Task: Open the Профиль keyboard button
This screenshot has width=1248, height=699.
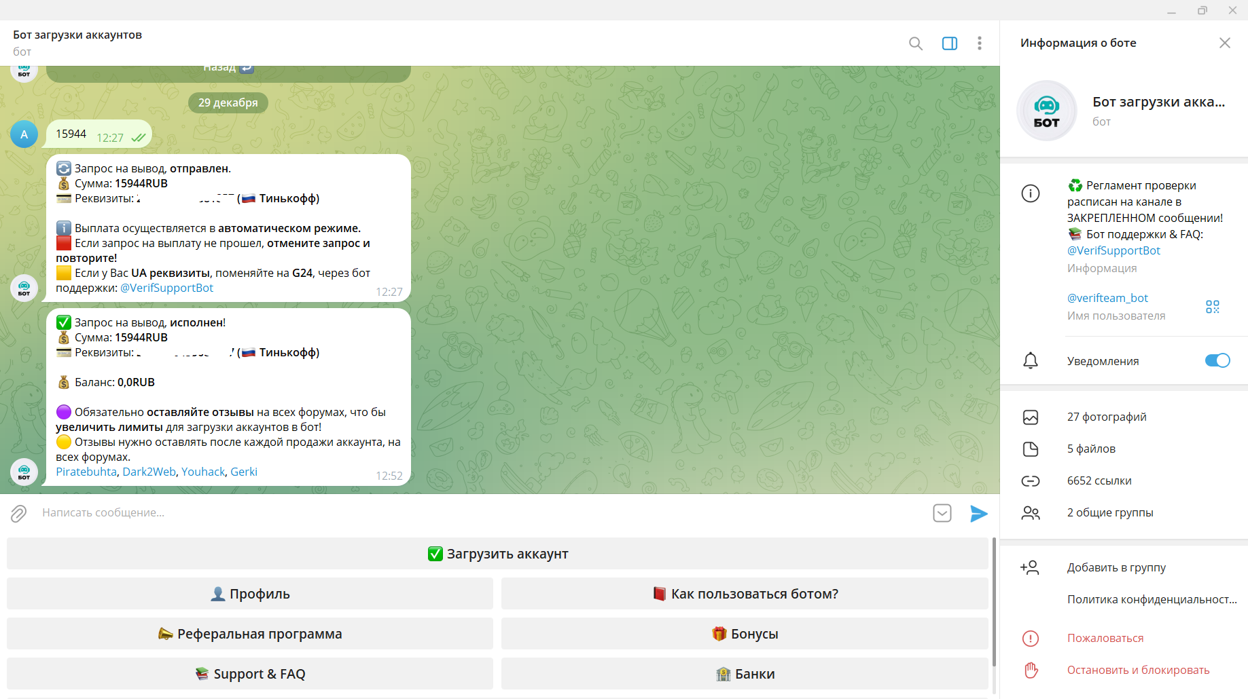Action: [x=250, y=594]
